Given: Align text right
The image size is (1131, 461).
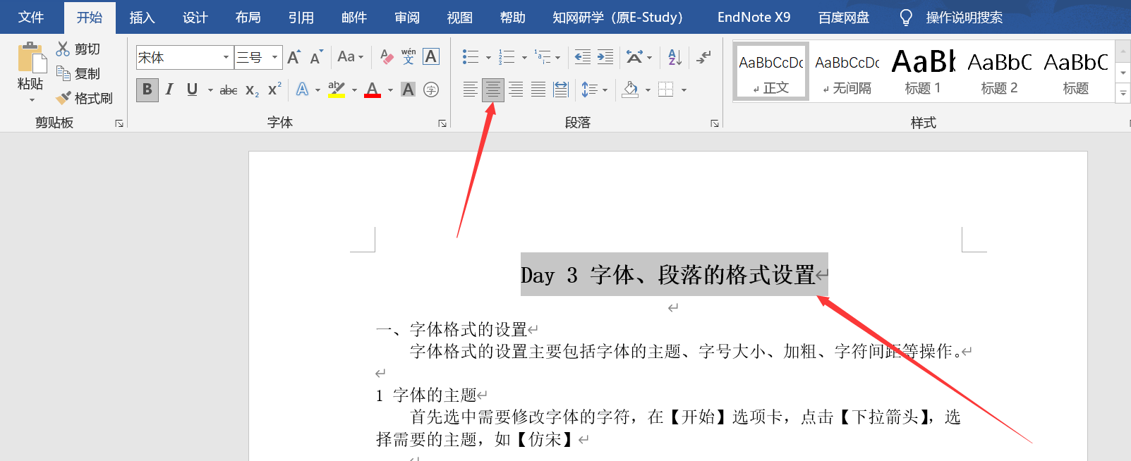Looking at the screenshot, I should [x=516, y=90].
